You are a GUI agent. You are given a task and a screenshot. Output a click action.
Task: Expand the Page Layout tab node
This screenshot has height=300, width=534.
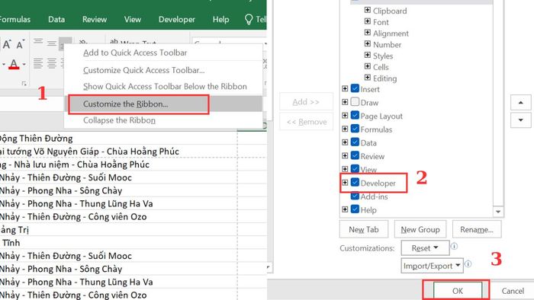[345, 115]
